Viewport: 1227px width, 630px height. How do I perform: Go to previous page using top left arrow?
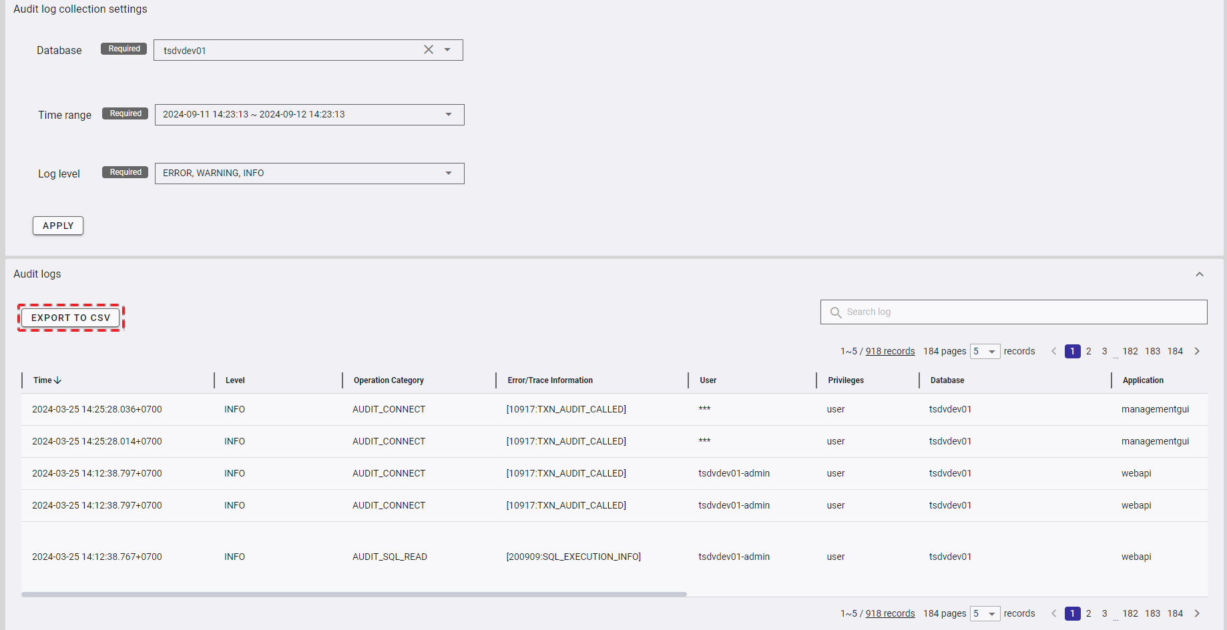tap(1054, 351)
